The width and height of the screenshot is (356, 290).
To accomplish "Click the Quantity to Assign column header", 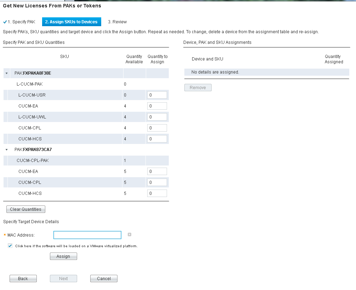I will point(157,59).
